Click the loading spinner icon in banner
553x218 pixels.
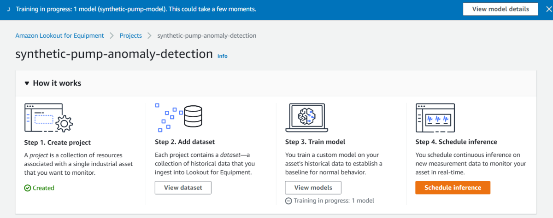(x=9, y=9)
